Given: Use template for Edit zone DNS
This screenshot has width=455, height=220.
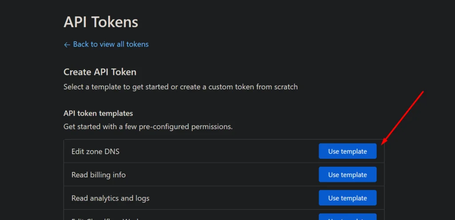Looking at the screenshot, I should pos(347,151).
